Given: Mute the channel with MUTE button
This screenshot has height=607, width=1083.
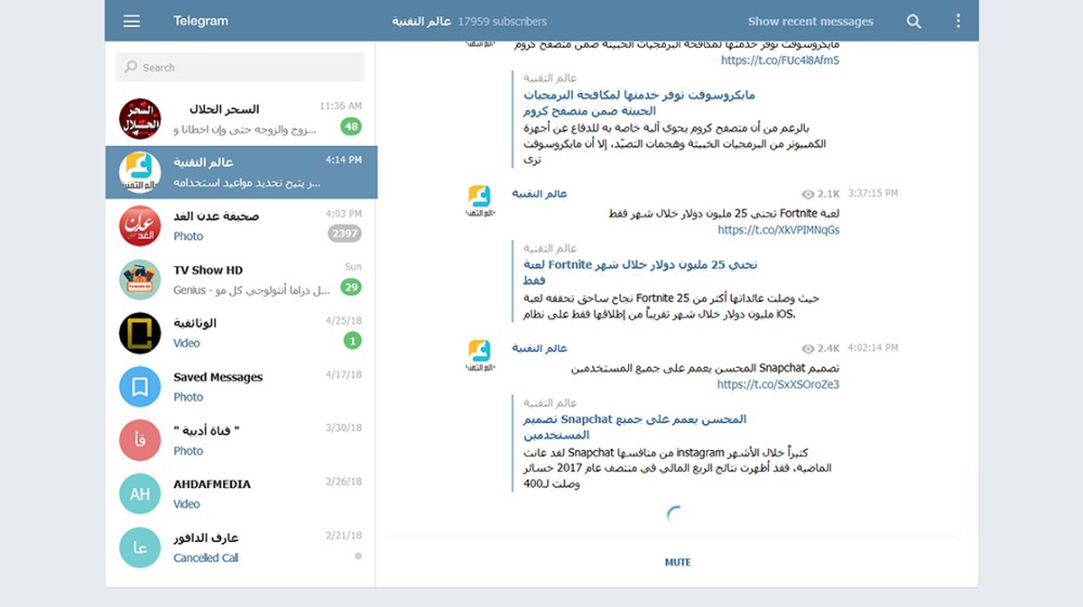Looking at the screenshot, I should [677, 562].
